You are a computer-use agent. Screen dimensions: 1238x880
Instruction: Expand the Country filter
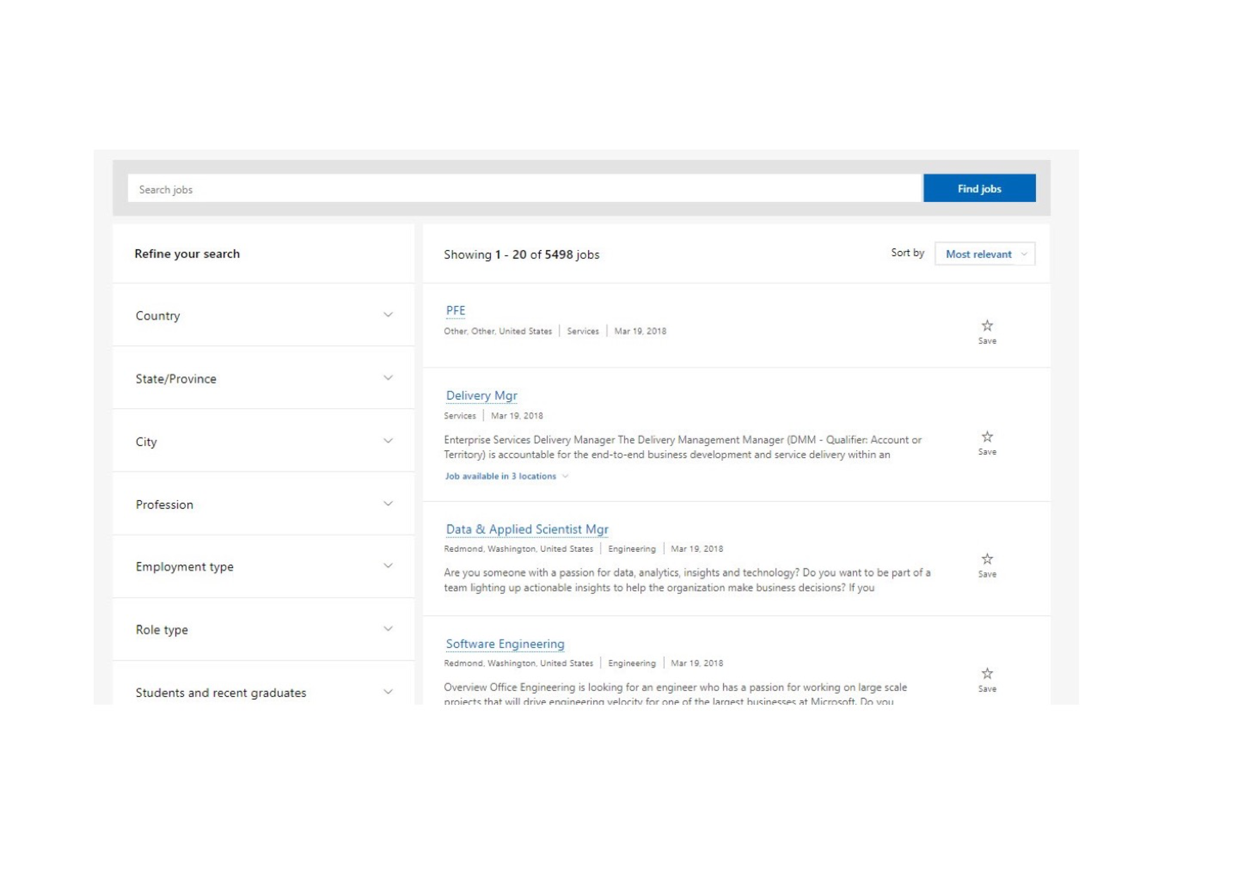[x=263, y=315]
